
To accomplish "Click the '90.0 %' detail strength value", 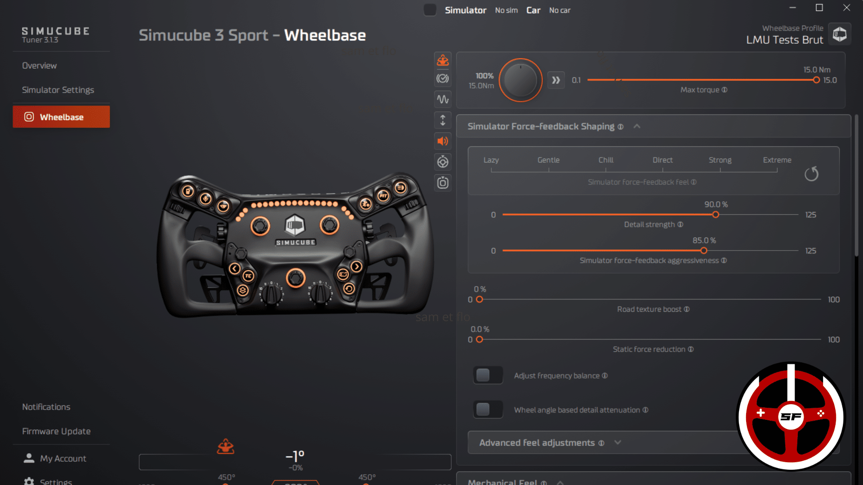I will 716,204.
